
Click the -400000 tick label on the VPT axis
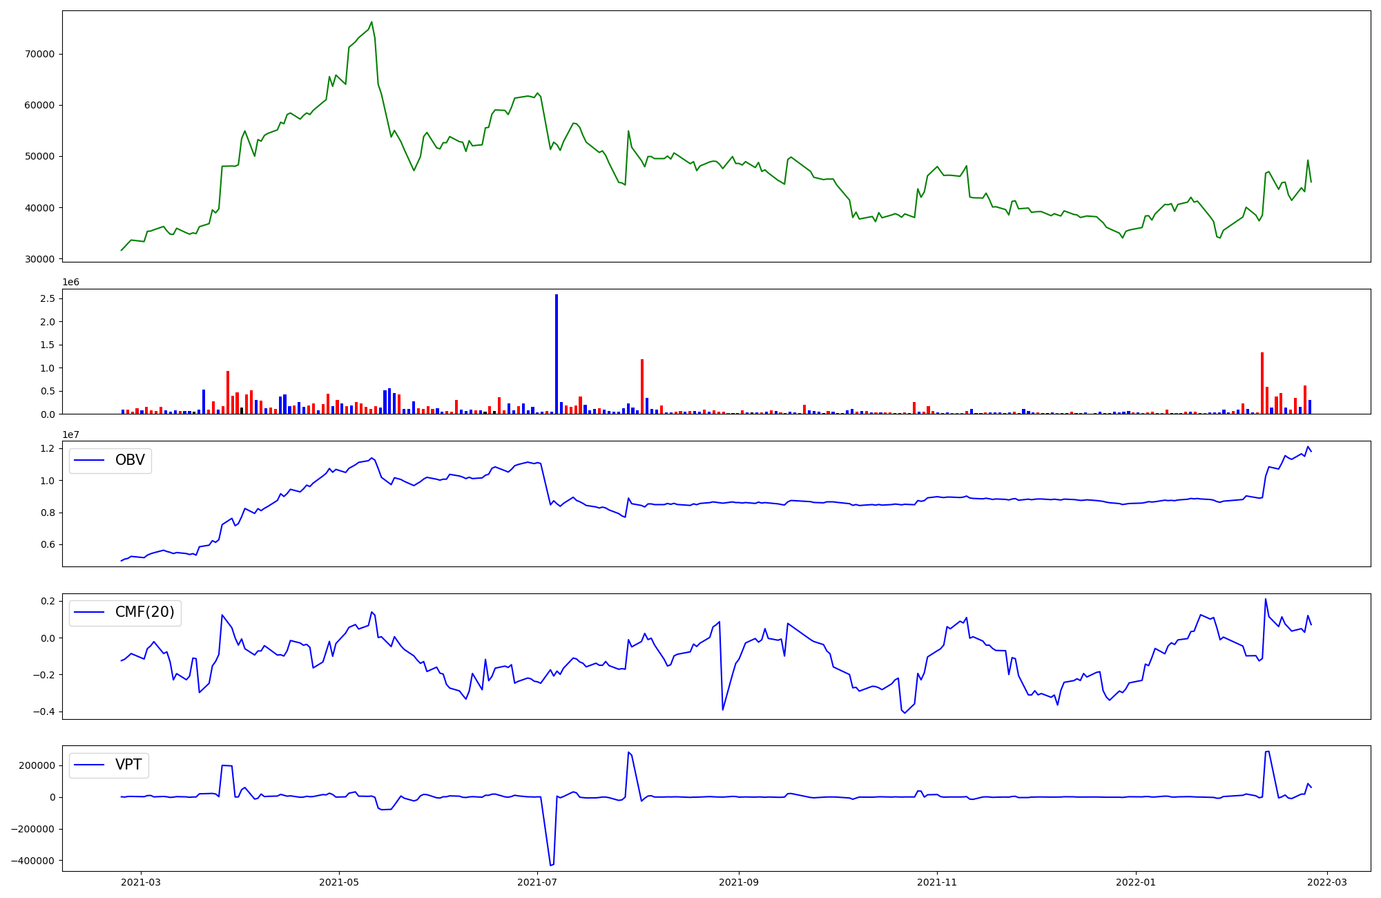[33, 861]
